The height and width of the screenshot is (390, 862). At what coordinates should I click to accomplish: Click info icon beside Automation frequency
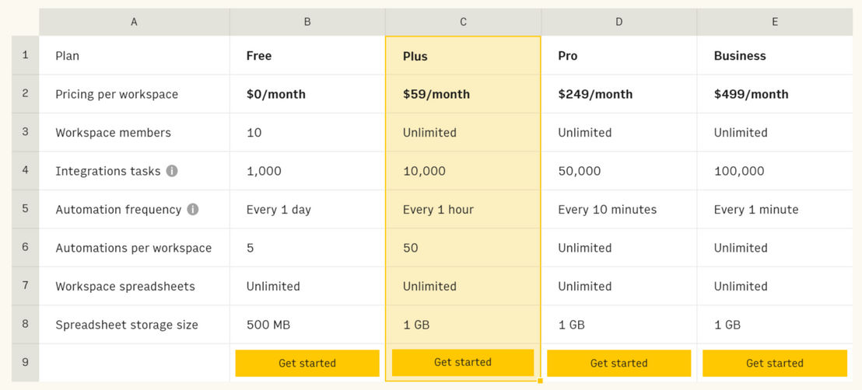(192, 209)
